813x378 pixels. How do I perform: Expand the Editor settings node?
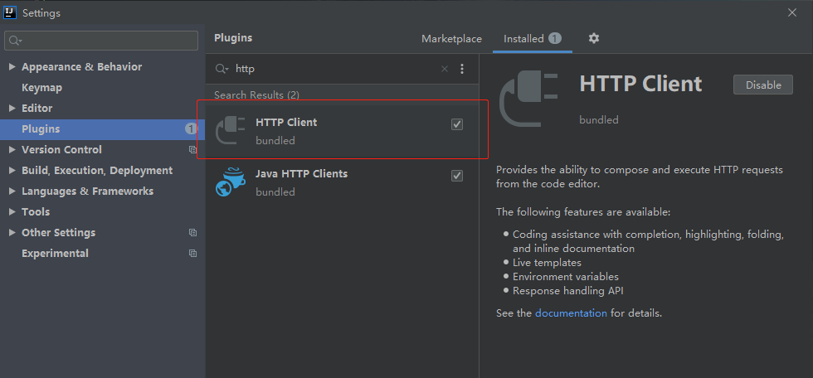pos(12,109)
